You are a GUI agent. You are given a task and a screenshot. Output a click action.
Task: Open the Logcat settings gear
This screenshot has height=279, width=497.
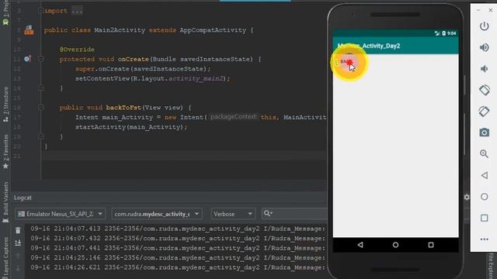pyautogui.click(x=467, y=198)
